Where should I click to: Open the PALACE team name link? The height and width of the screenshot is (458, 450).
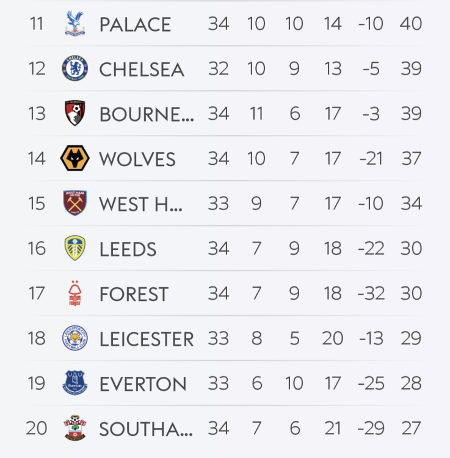tap(135, 25)
